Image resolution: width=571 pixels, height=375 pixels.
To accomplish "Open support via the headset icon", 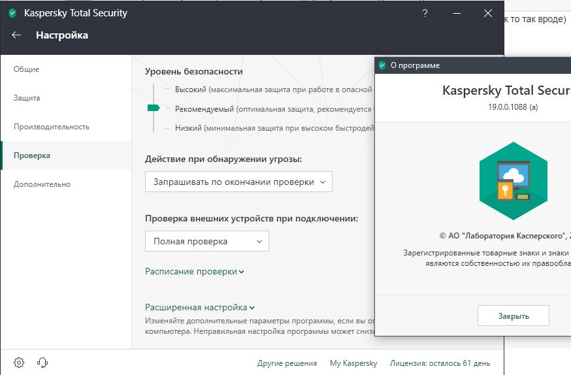I will click(43, 363).
